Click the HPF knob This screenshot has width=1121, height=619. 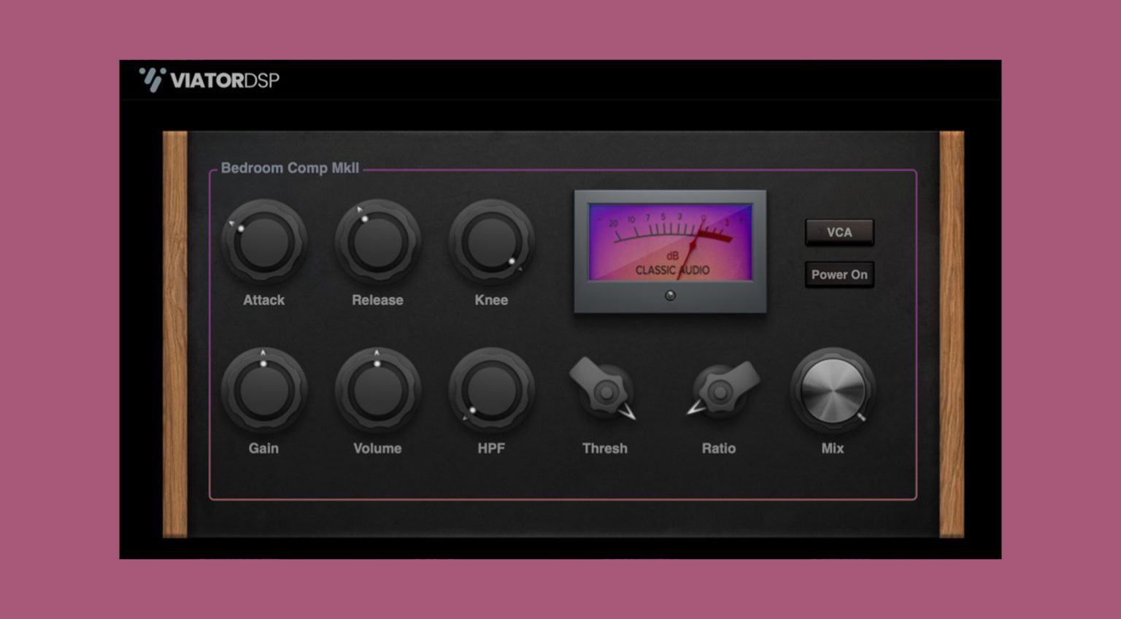490,393
